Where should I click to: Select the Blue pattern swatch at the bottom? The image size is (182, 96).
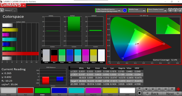[x=59, y=91]
